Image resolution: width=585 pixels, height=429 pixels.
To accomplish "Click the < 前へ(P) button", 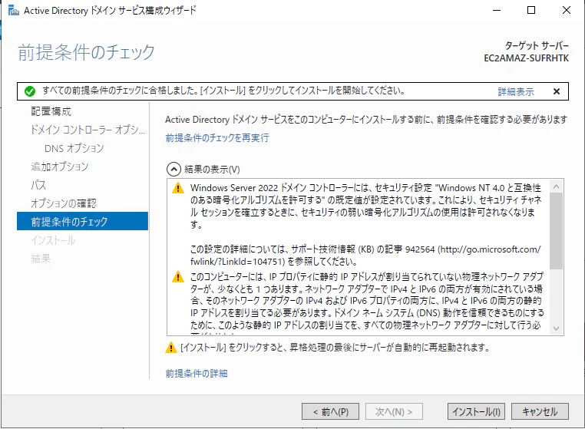I will click(330, 411).
